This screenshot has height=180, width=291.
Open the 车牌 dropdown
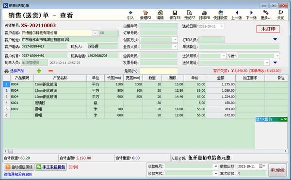coord(277,56)
